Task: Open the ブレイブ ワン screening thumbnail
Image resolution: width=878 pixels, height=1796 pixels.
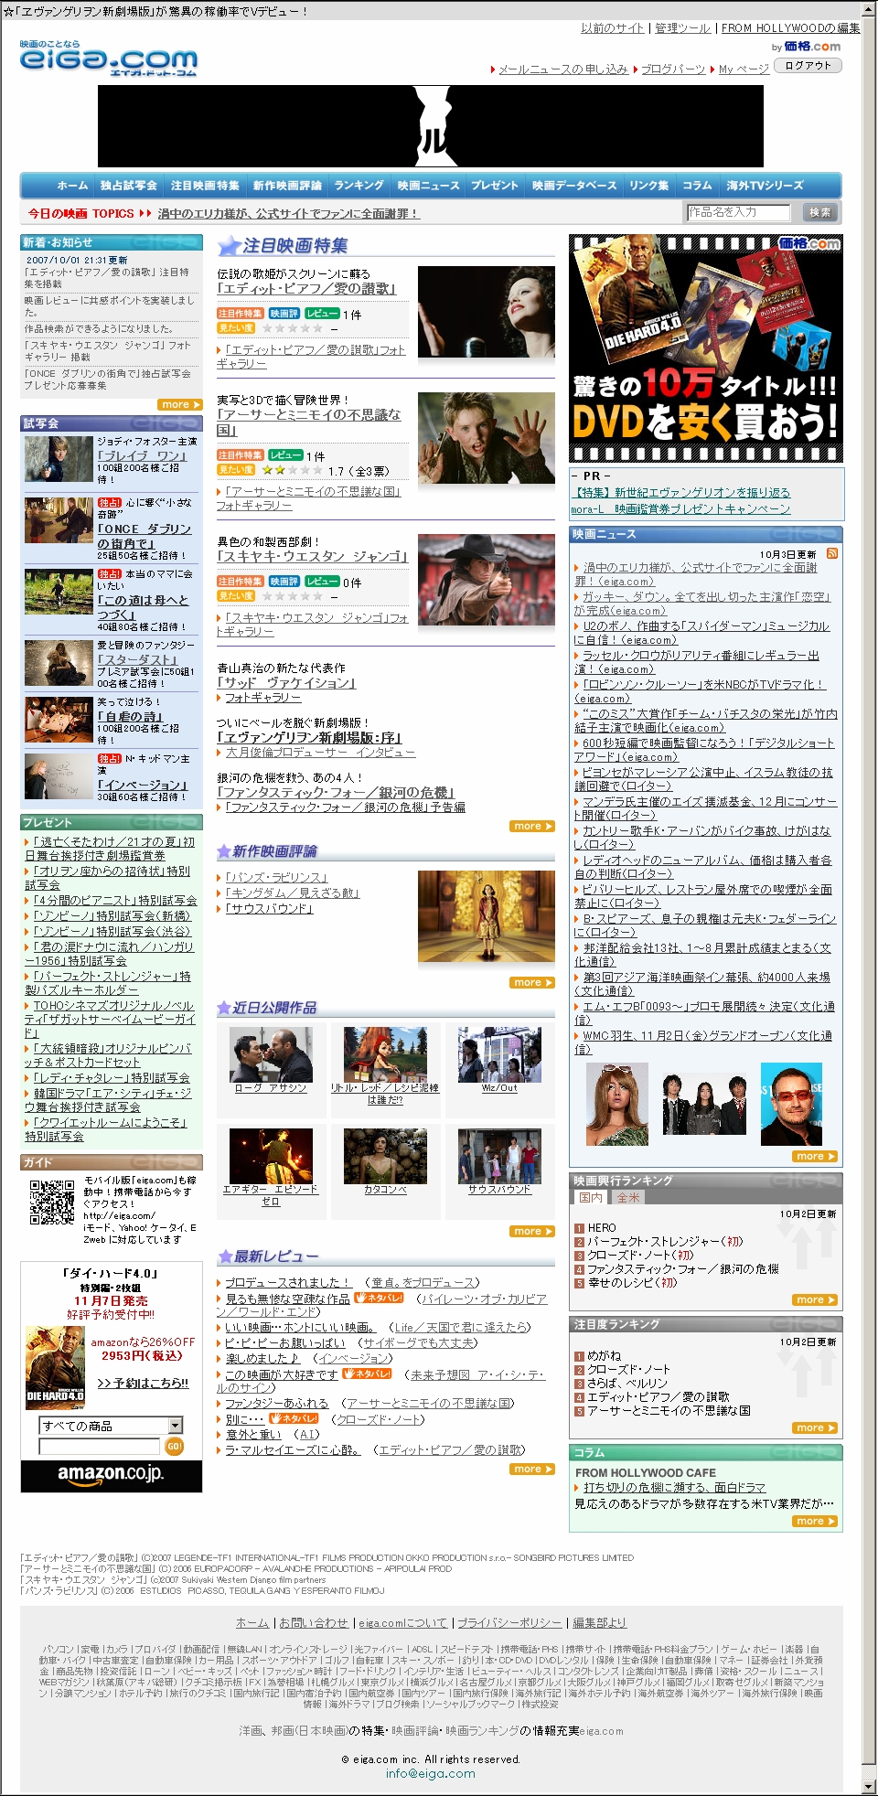Action: 59,459
